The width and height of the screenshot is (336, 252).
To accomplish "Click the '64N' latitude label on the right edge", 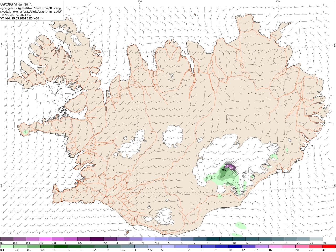I will (x=335, y=186).
